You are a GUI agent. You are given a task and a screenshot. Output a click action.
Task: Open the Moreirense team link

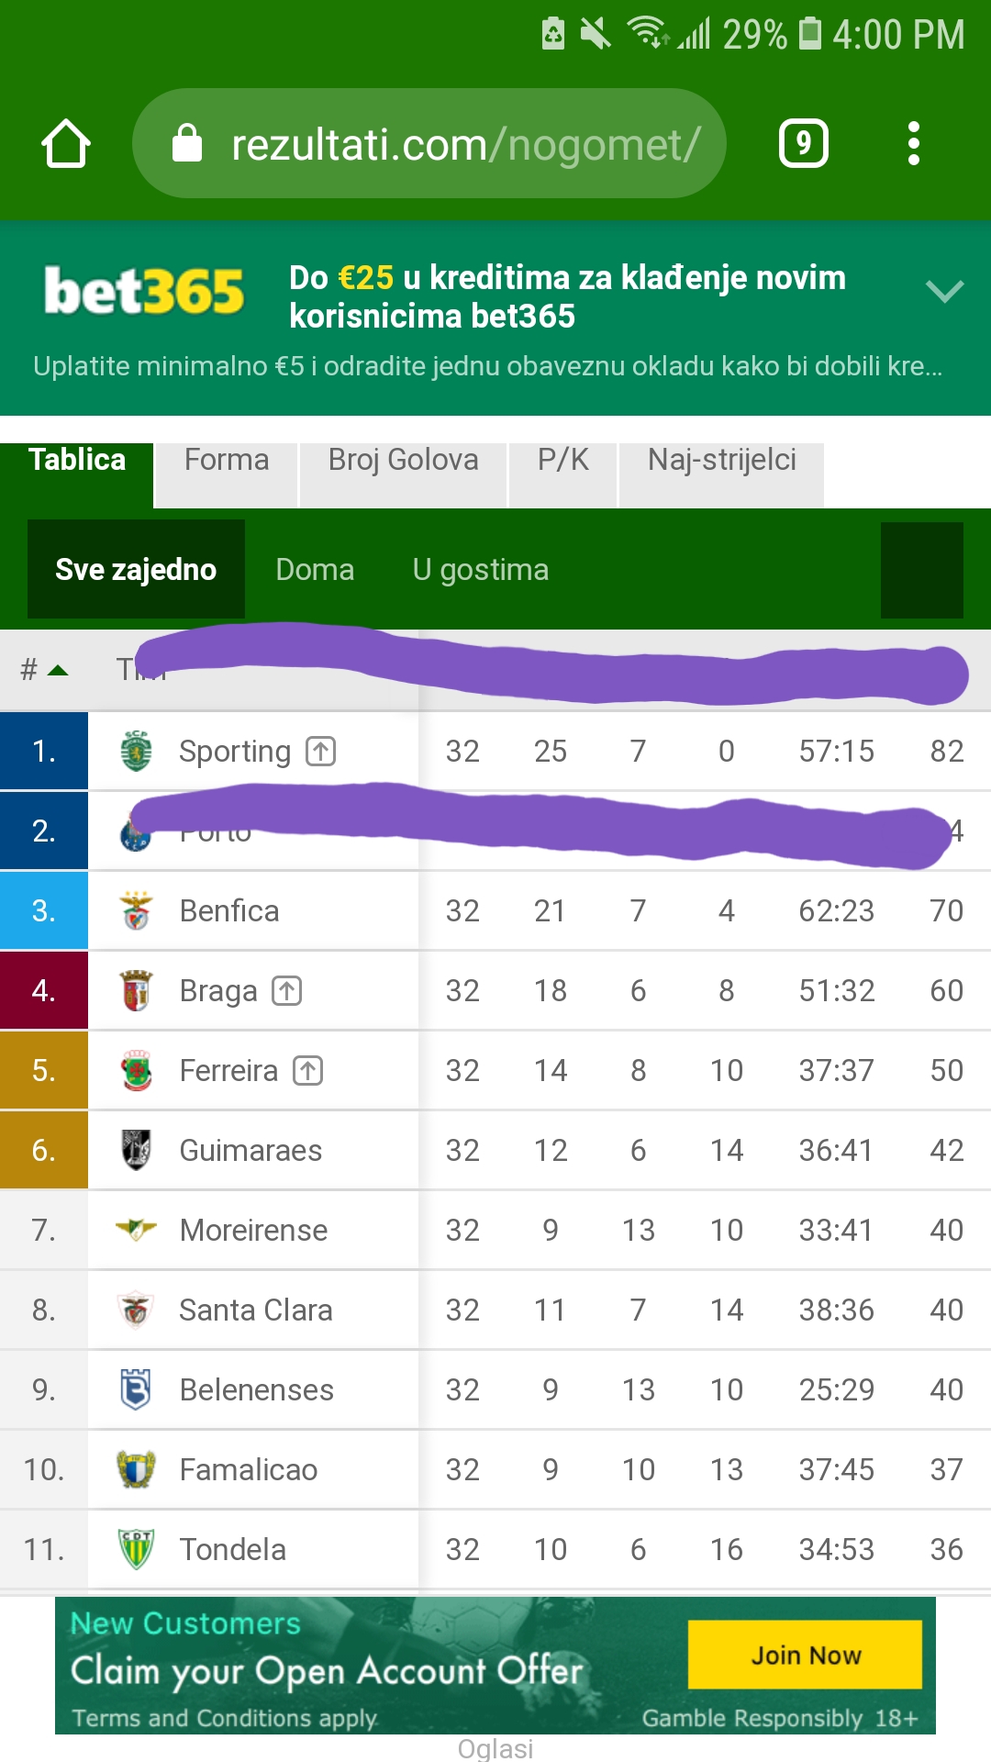(x=253, y=1230)
